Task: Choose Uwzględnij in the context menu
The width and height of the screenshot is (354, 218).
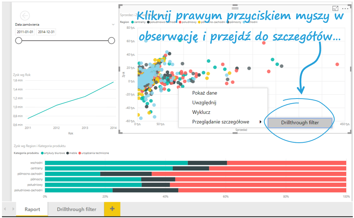Action: [204, 102]
